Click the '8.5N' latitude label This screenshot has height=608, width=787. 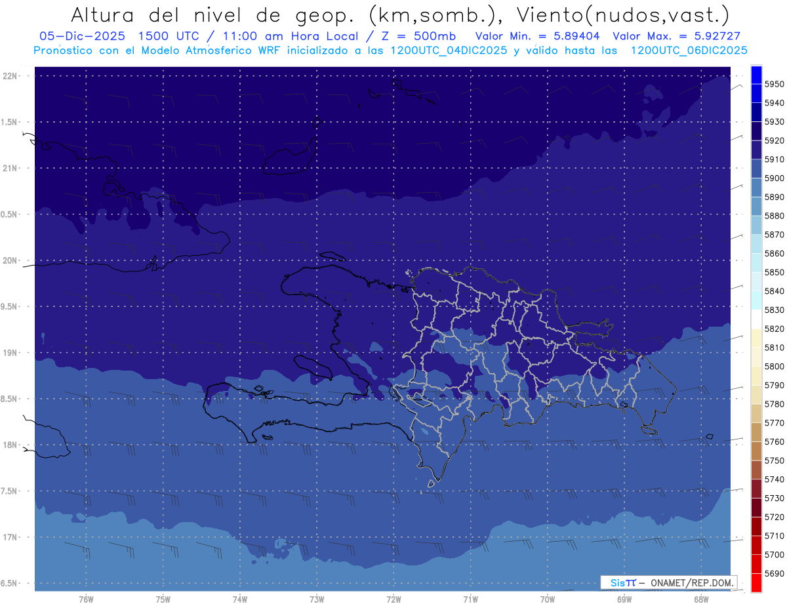click(x=10, y=399)
